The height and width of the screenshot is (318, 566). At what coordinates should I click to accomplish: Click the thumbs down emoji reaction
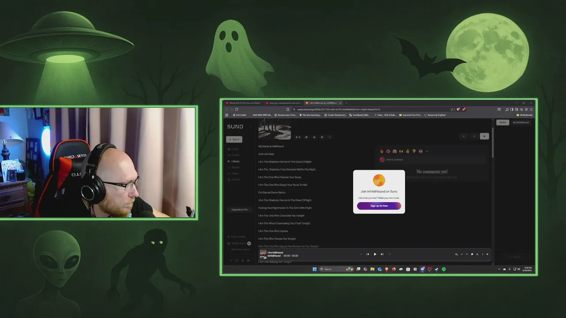tap(414, 151)
